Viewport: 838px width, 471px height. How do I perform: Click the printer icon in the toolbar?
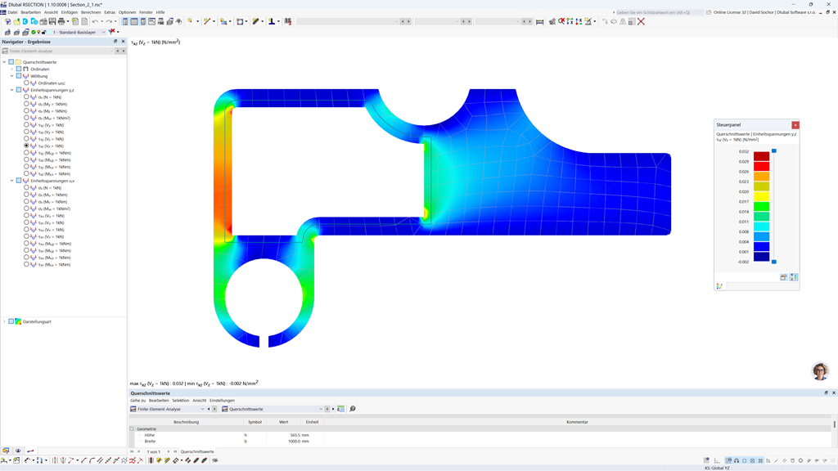(61, 21)
